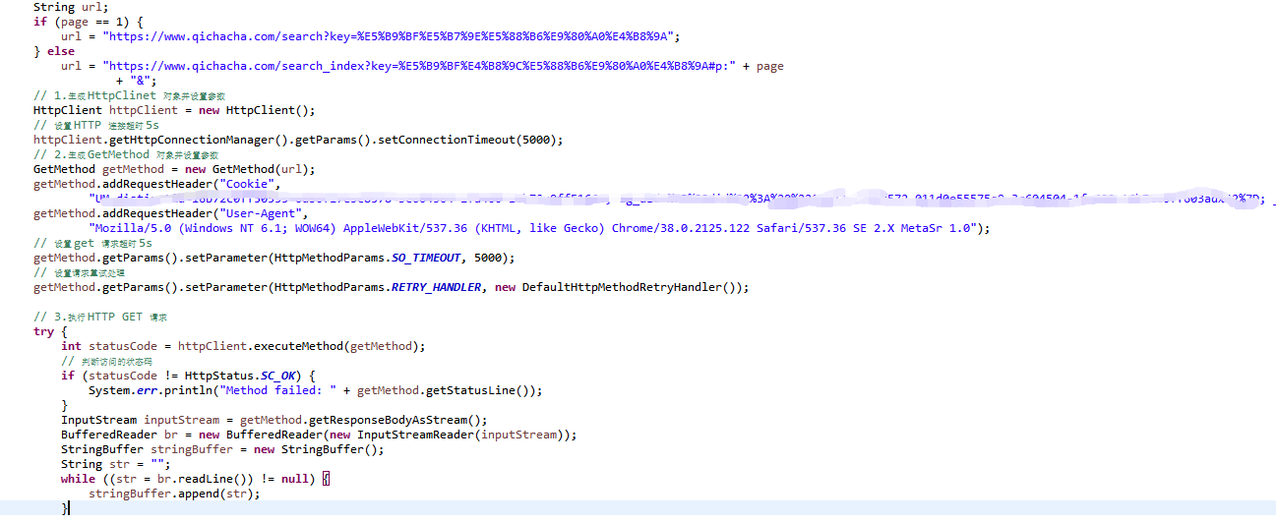The image size is (1276, 523).
Task: Click the "String url;" declaration line
Action: click(71, 7)
